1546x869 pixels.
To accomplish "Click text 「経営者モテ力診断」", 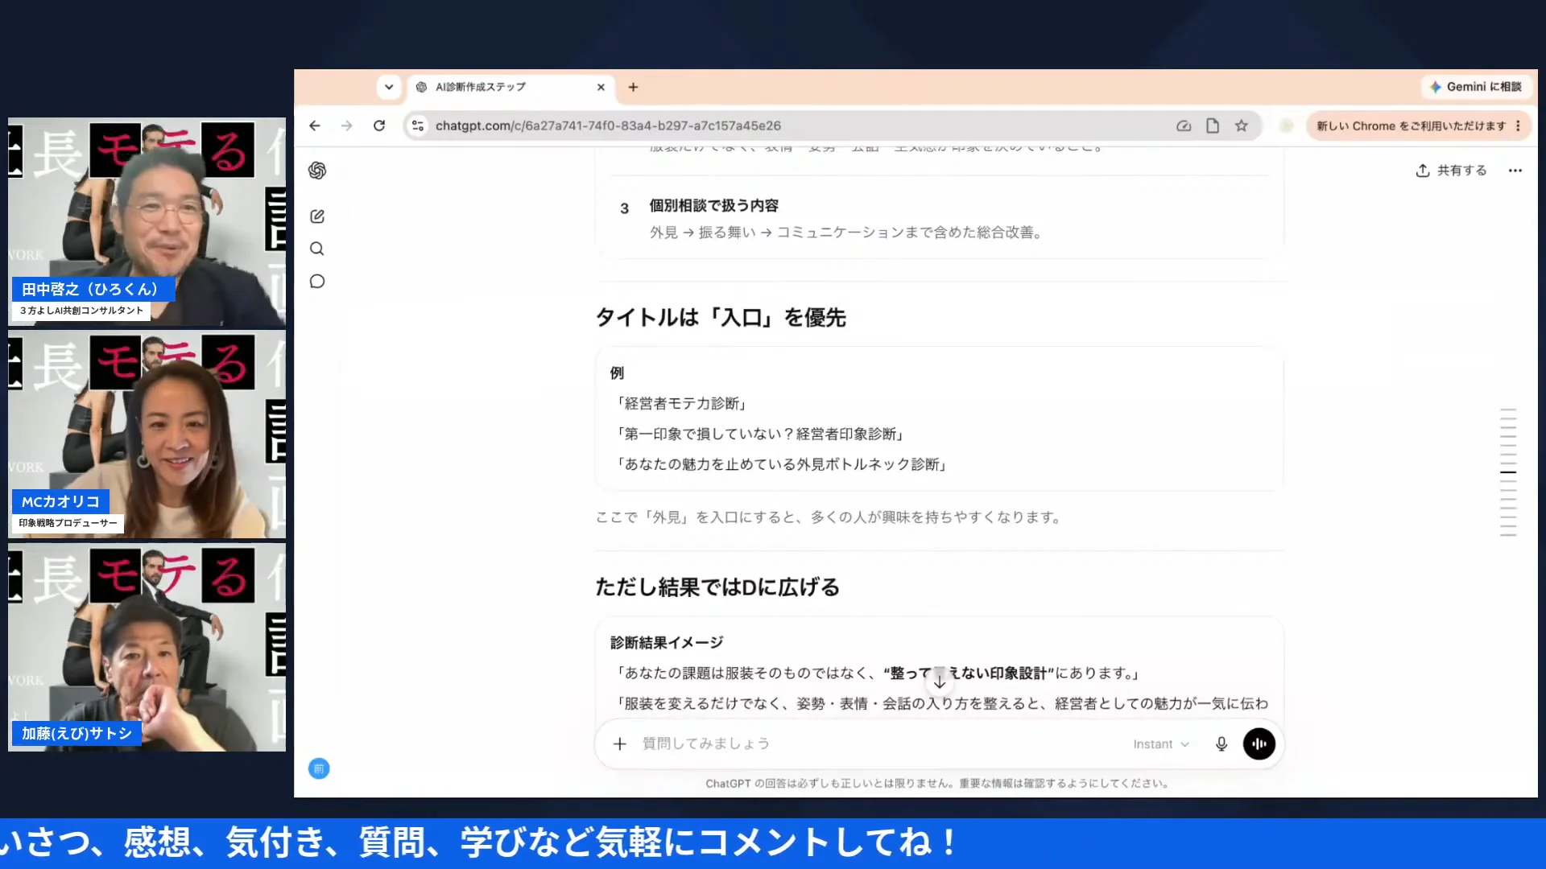I will pos(682,403).
